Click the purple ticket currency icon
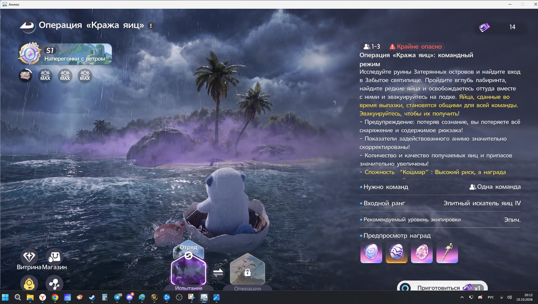This screenshot has height=304, width=538. point(484,27)
